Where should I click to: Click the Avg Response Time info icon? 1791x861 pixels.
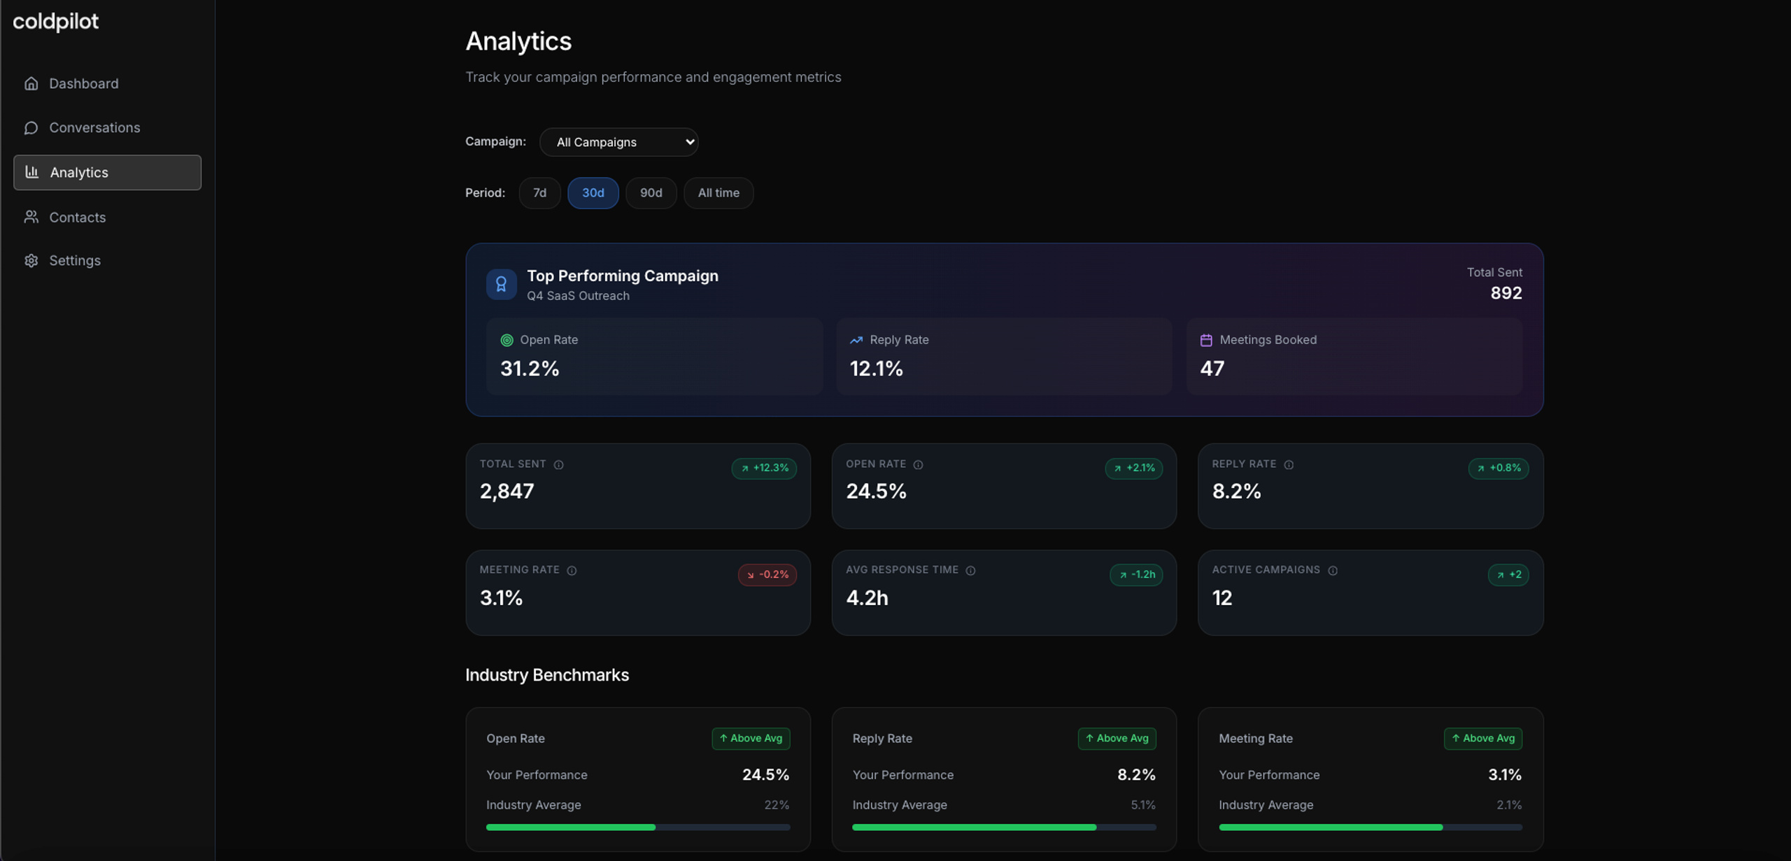(x=970, y=571)
